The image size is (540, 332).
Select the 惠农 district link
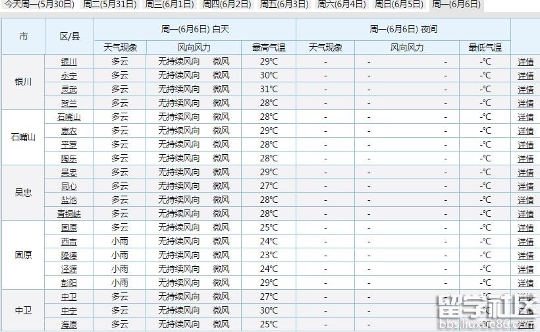coord(69,131)
